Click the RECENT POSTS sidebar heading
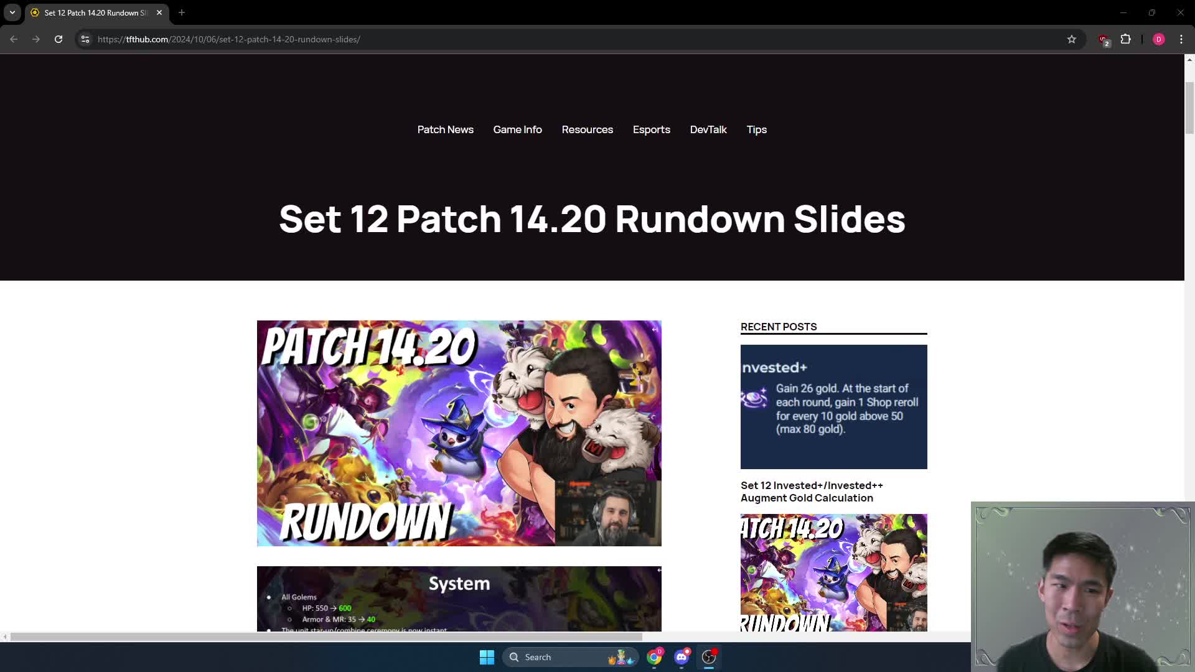This screenshot has height=672, width=1195. click(779, 327)
